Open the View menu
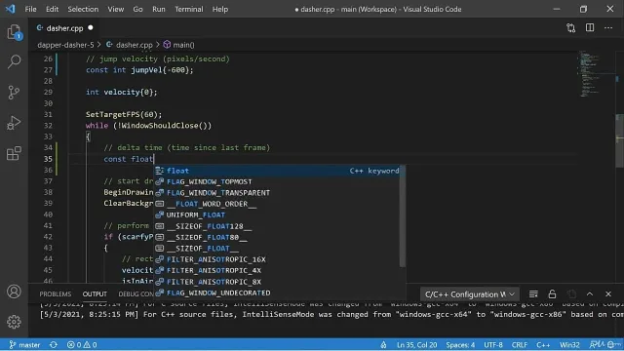The height and width of the screenshot is (351, 624). click(115, 9)
